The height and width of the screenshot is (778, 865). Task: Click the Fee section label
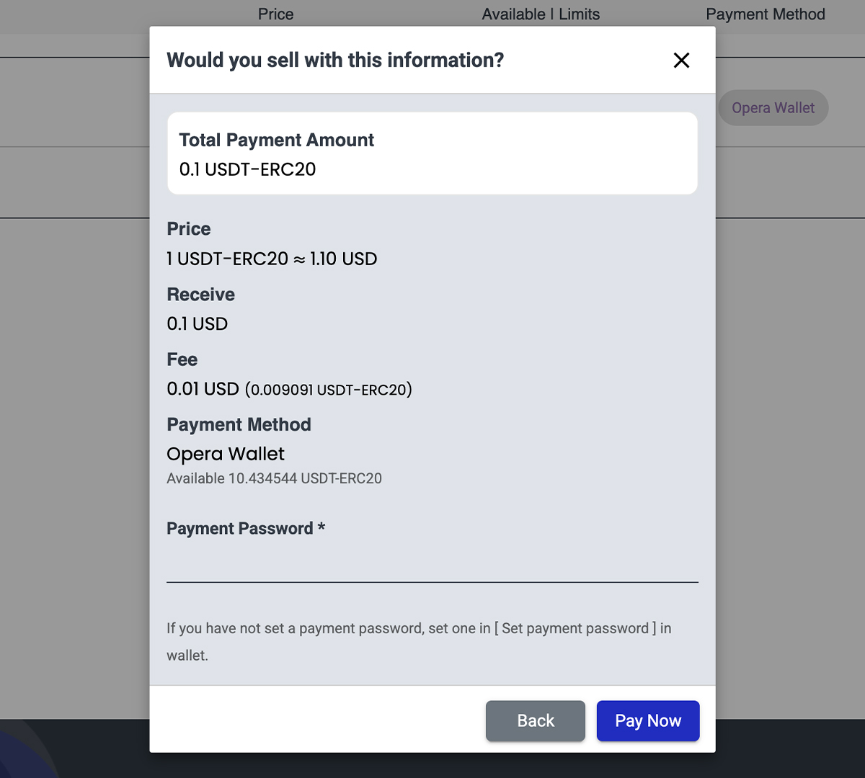point(182,359)
